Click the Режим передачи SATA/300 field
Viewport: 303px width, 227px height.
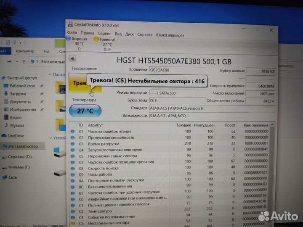(178, 93)
